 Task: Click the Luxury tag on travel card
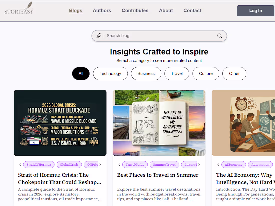coord(189,165)
